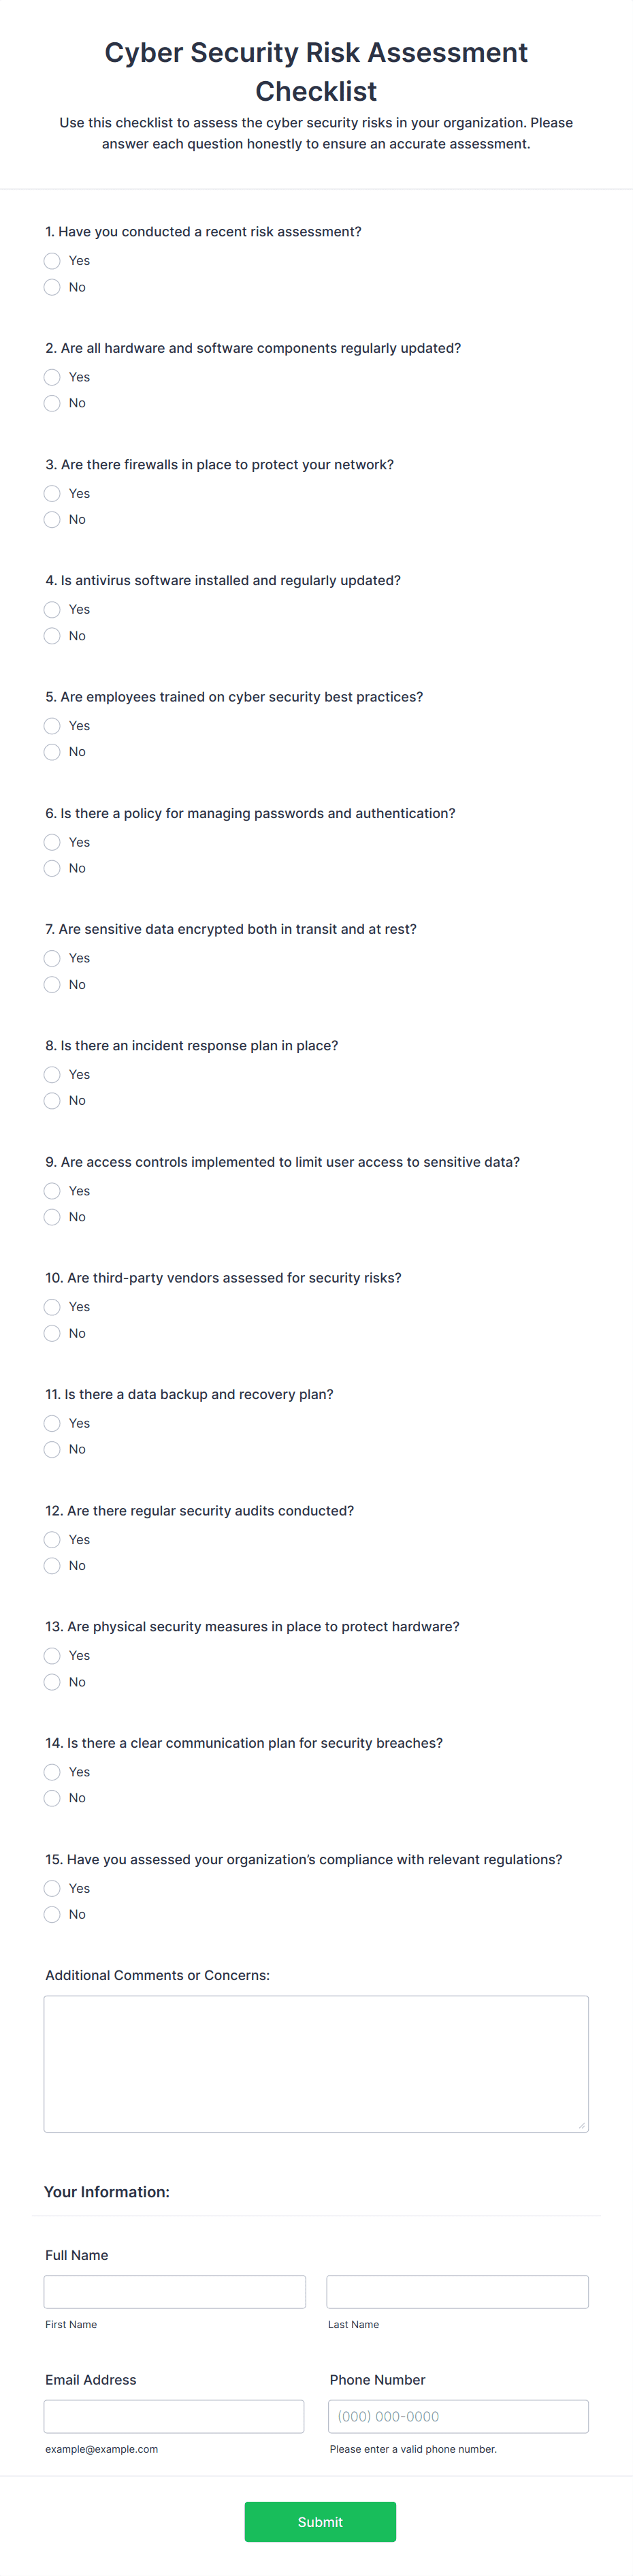Image resolution: width=633 pixels, height=2576 pixels.
Task: Select No for password management policy
Action: [52, 868]
